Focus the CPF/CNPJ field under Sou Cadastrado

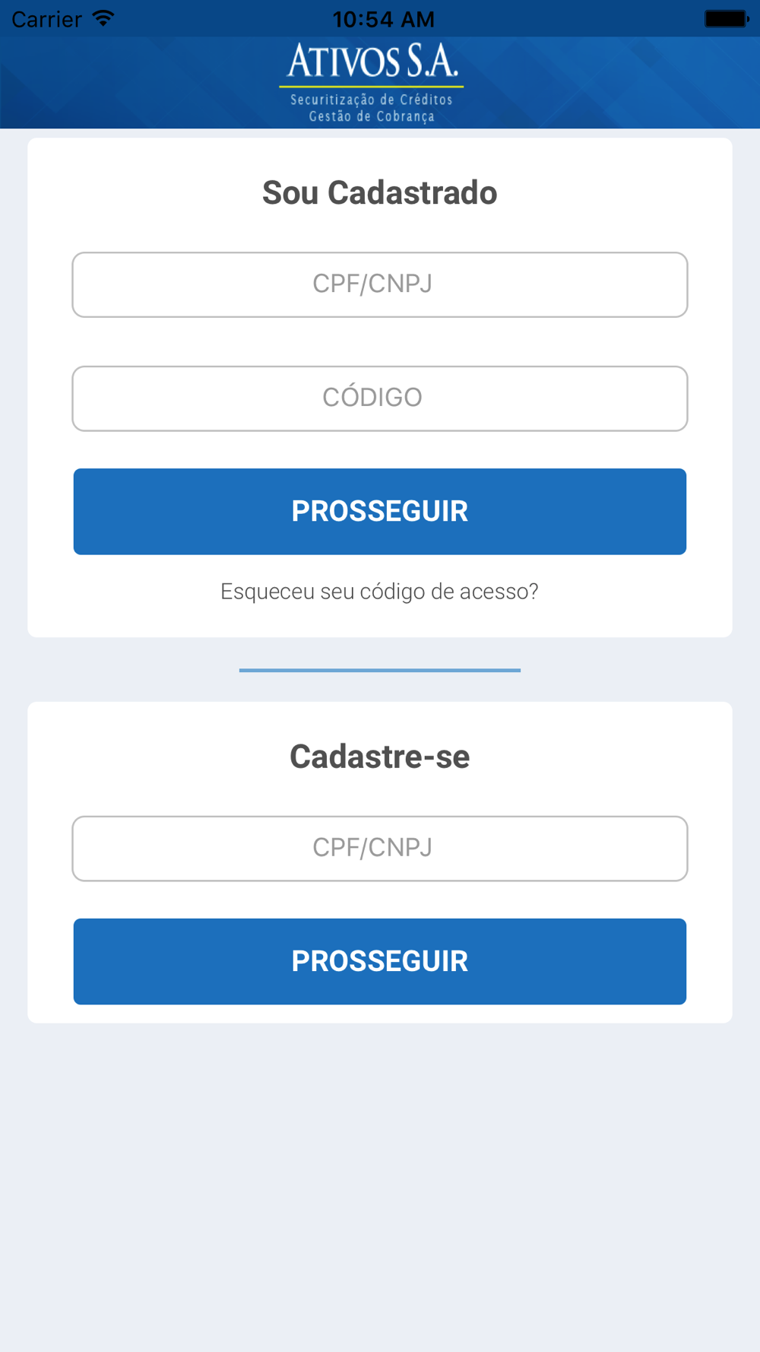pyautogui.click(x=380, y=284)
